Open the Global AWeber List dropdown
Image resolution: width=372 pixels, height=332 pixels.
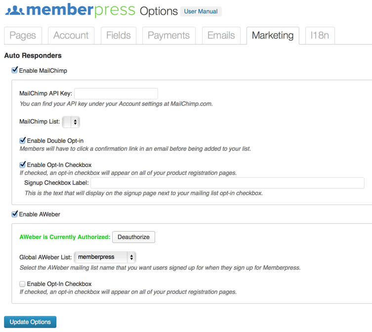[105, 257]
